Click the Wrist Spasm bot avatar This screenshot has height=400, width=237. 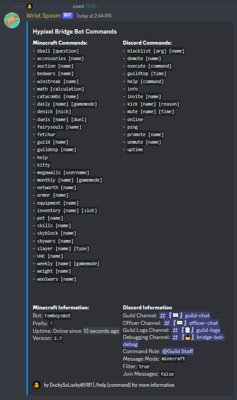coord(12,20)
